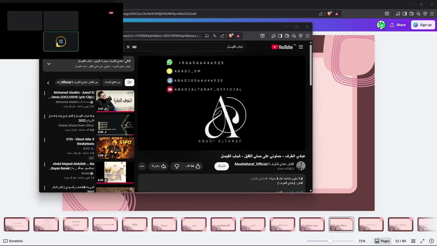The image size is (437, 246).
Task: Open Canva grid view icon
Action: click(x=413, y=241)
